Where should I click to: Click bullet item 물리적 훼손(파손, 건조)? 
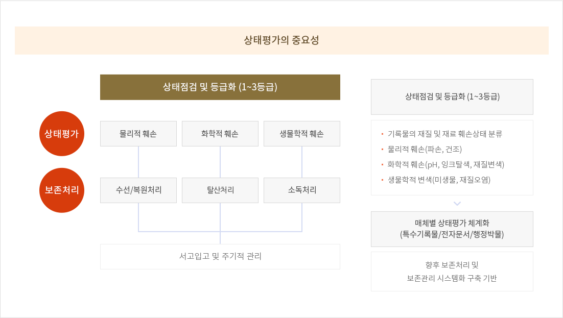click(425, 150)
